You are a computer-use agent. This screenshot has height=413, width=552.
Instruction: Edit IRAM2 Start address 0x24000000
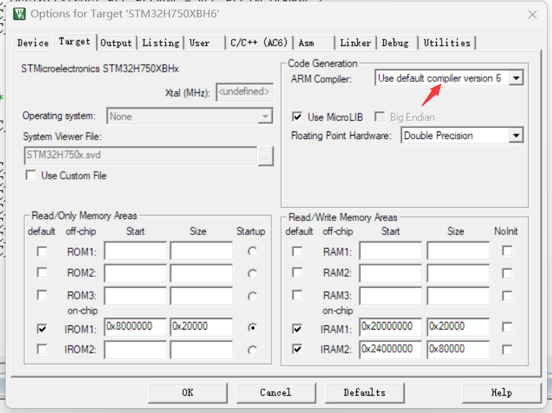coord(391,350)
